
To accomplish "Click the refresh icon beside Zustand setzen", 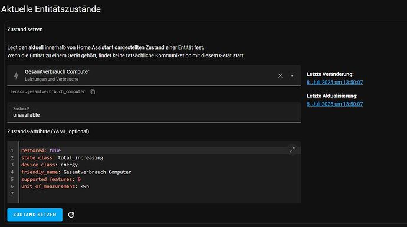I will (x=71, y=215).
